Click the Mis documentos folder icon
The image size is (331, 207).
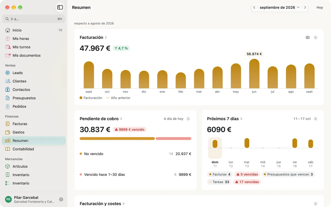pos(8,55)
